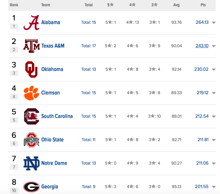Expand the Alabama row details arrow
Viewport: 220px width, 194px height.
(214, 23)
